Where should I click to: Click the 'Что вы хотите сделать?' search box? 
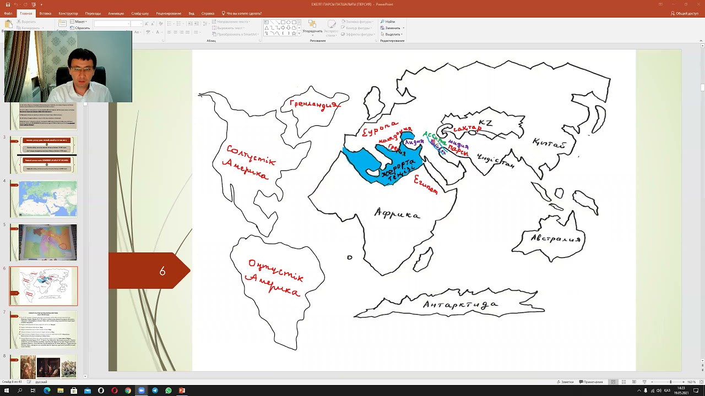242,13
